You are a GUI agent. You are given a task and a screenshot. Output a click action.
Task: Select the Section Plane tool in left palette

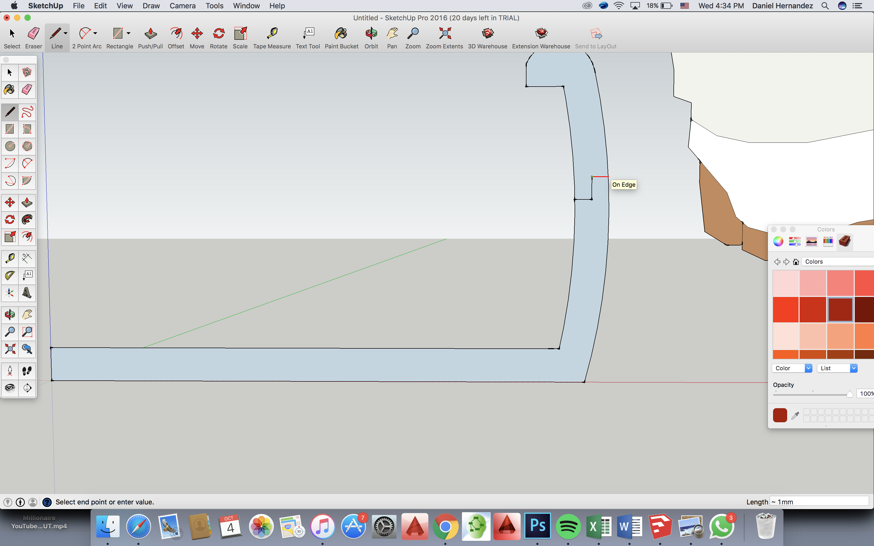pyautogui.click(x=27, y=388)
